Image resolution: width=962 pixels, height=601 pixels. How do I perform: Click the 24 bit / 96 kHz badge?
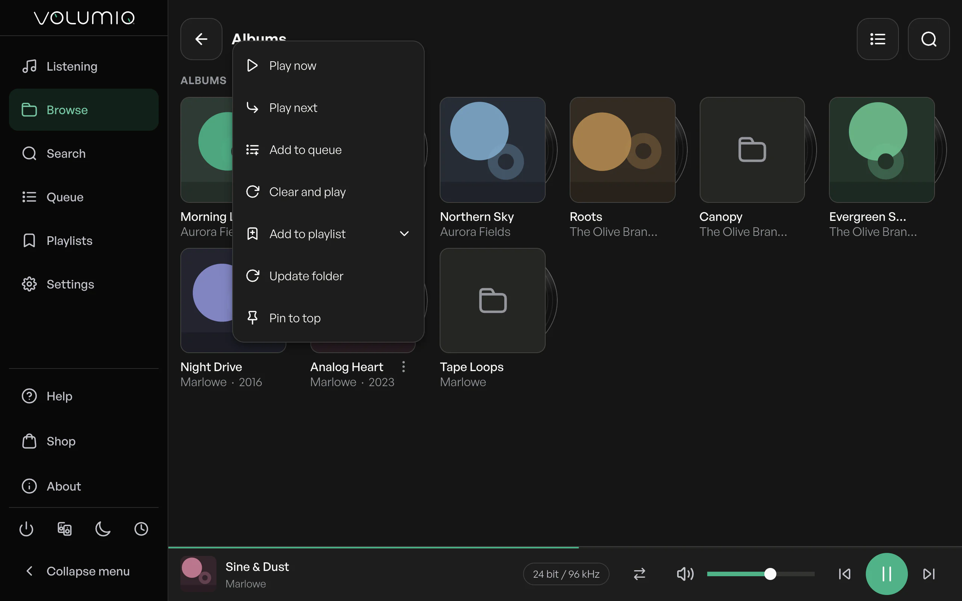click(x=566, y=574)
